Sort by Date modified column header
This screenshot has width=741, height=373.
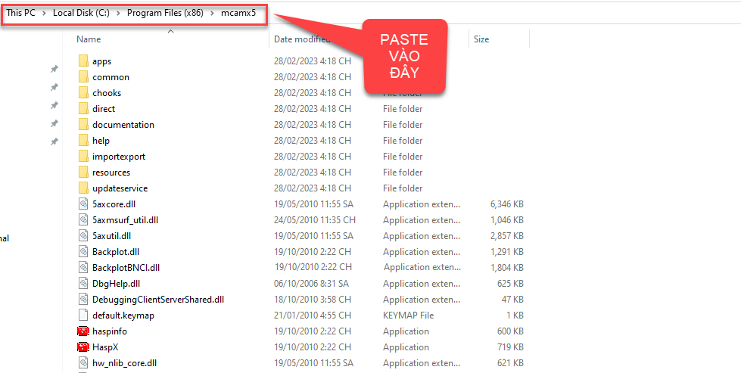coord(303,39)
